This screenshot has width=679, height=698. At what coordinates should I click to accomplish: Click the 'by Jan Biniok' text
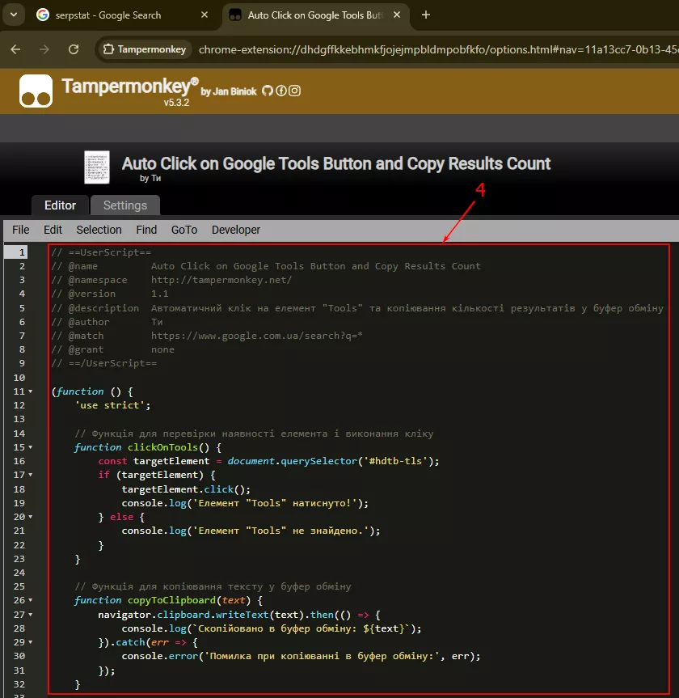coord(228,91)
